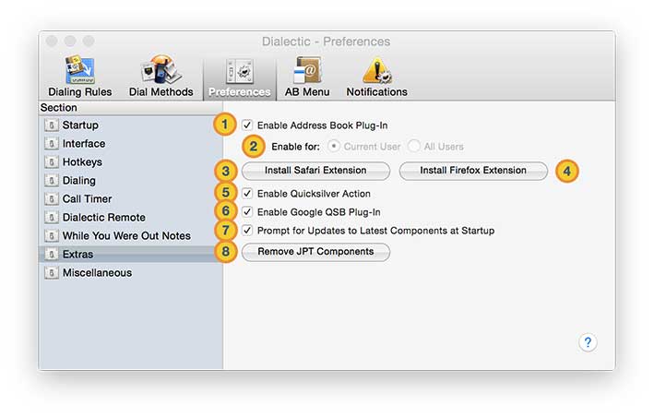Click the Dial Methods tab label
Screen dimensions: 654x417
[161, 92]
